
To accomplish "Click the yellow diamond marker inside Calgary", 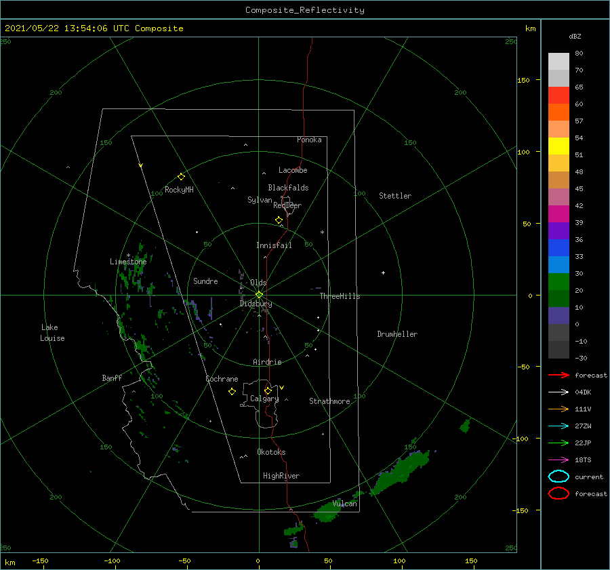I will (x=268, y=390).
